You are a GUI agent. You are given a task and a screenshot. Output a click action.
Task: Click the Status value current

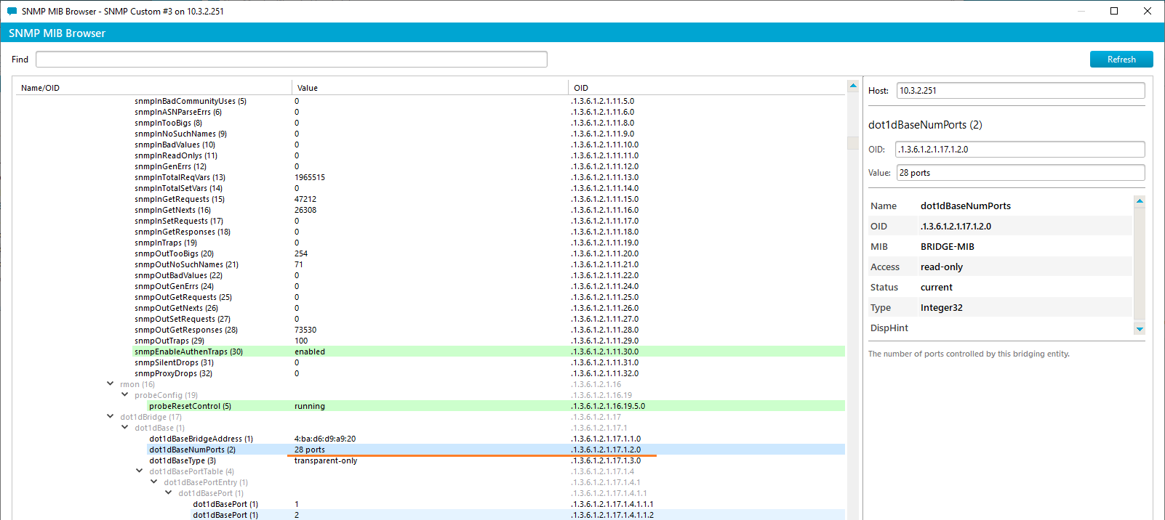coord(937,288)
